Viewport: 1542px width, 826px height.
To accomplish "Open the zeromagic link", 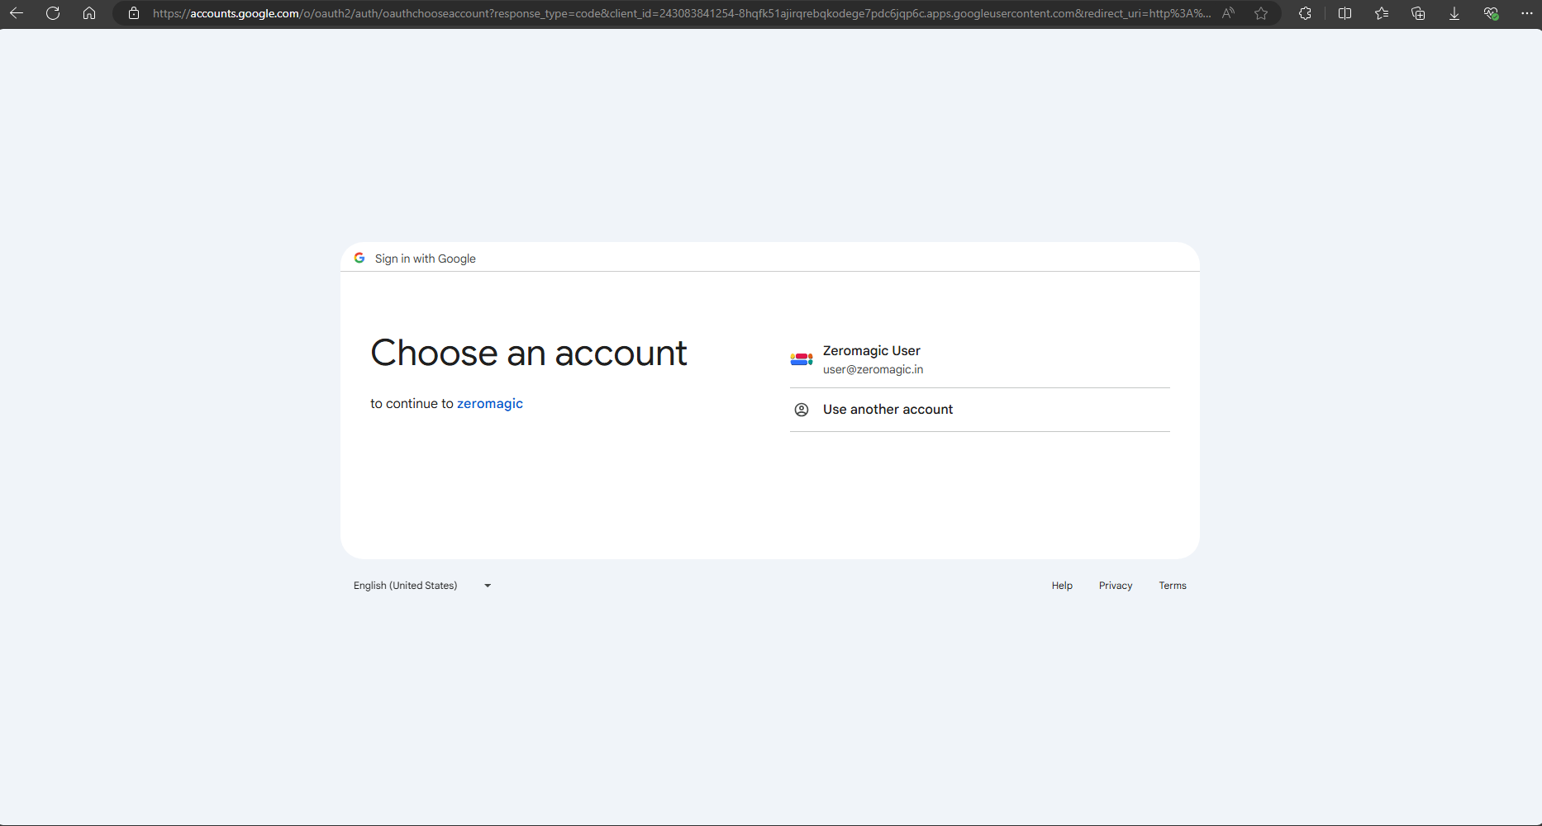I will point(489,403).
